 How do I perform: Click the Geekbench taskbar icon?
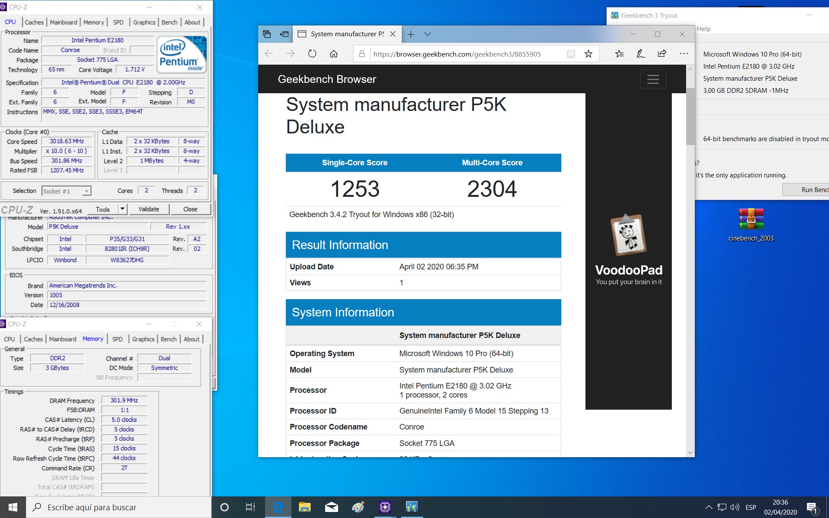point(411,507)
